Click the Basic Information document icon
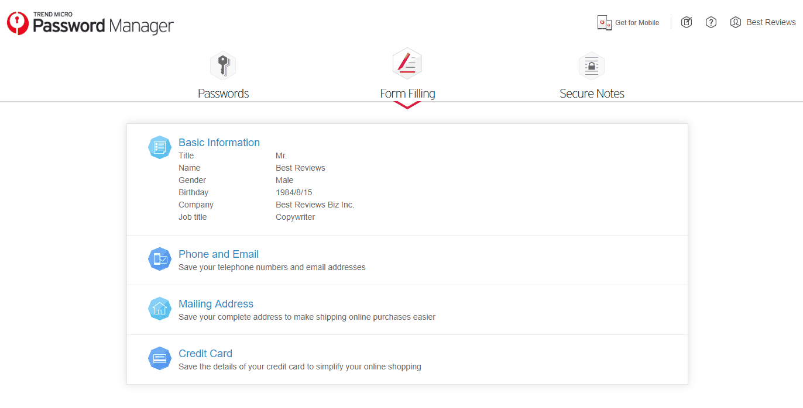The width and height of the screenshot is (803, 408). point(159,147)
